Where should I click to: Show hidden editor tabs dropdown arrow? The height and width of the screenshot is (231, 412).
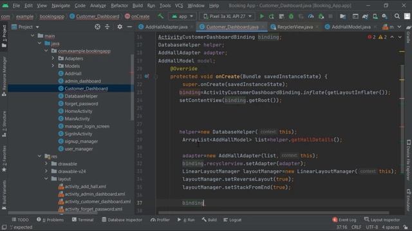(x=399, y=27)
